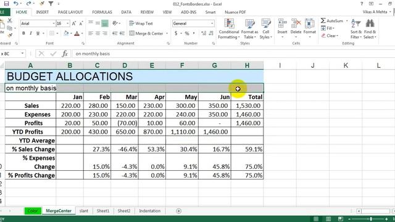Decrease font size with the smaller A icon
395x222 pixels.
coord(81,23)
